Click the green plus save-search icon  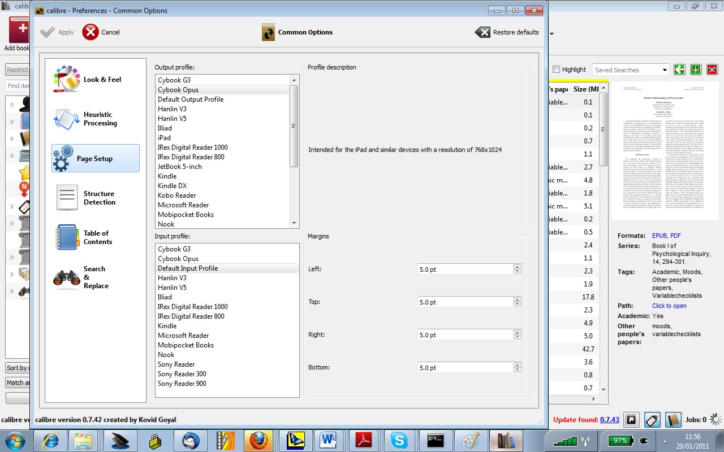(696, 69)
